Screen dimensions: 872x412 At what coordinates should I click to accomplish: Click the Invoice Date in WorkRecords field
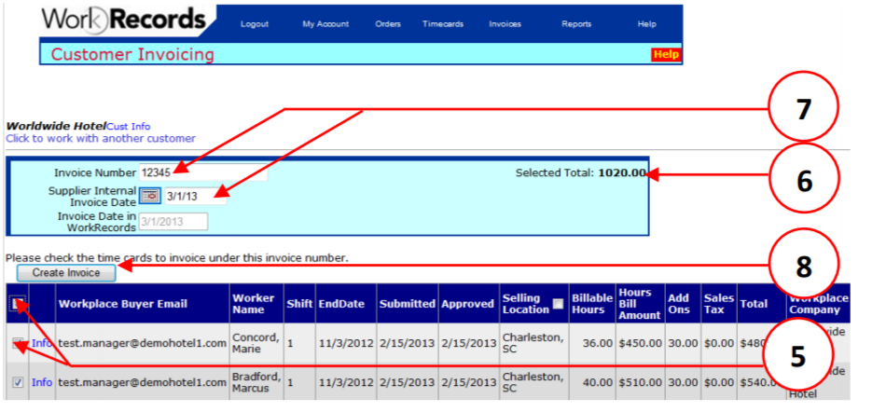[173, 221]
